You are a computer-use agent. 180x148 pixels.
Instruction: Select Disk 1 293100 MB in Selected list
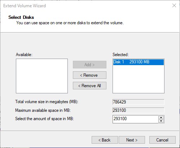139,62
